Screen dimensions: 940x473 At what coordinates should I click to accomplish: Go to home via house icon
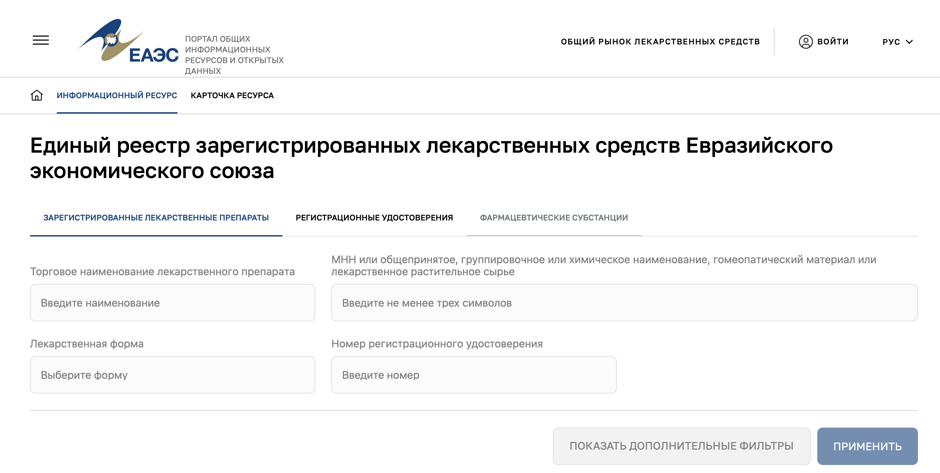(x=36, y=95)
